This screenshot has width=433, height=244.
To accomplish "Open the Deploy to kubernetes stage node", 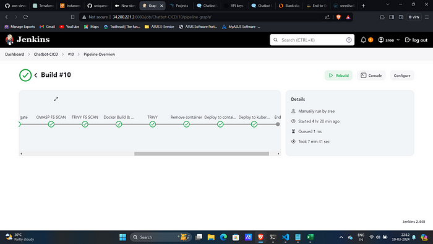I will tap(254, 124).
